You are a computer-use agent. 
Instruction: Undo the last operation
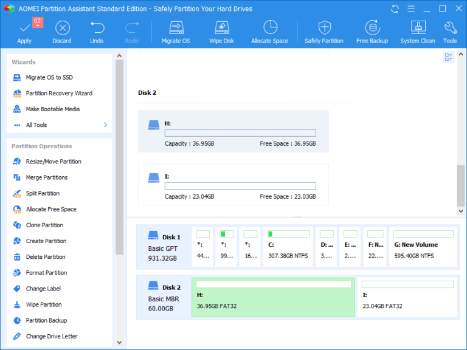97,33
